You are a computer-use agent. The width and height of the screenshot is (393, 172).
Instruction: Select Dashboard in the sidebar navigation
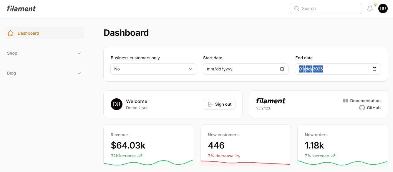click(28, 33)
